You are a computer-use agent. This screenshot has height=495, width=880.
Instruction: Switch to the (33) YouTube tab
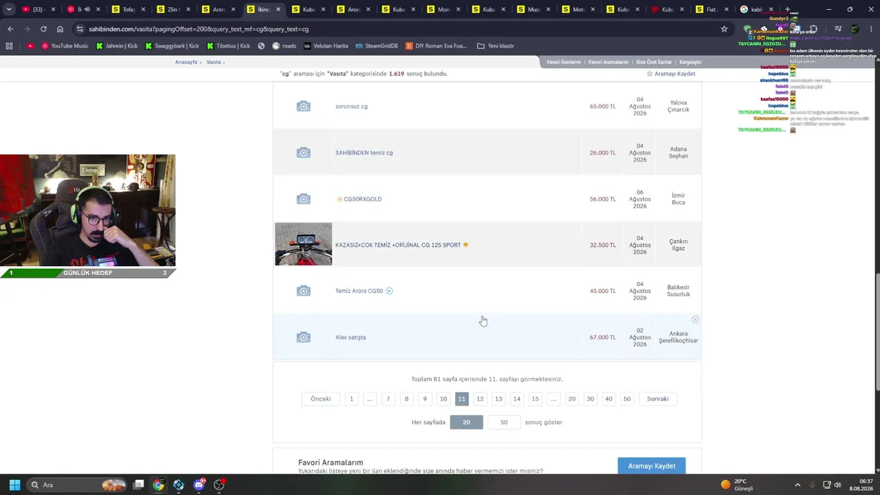[38, 10]
